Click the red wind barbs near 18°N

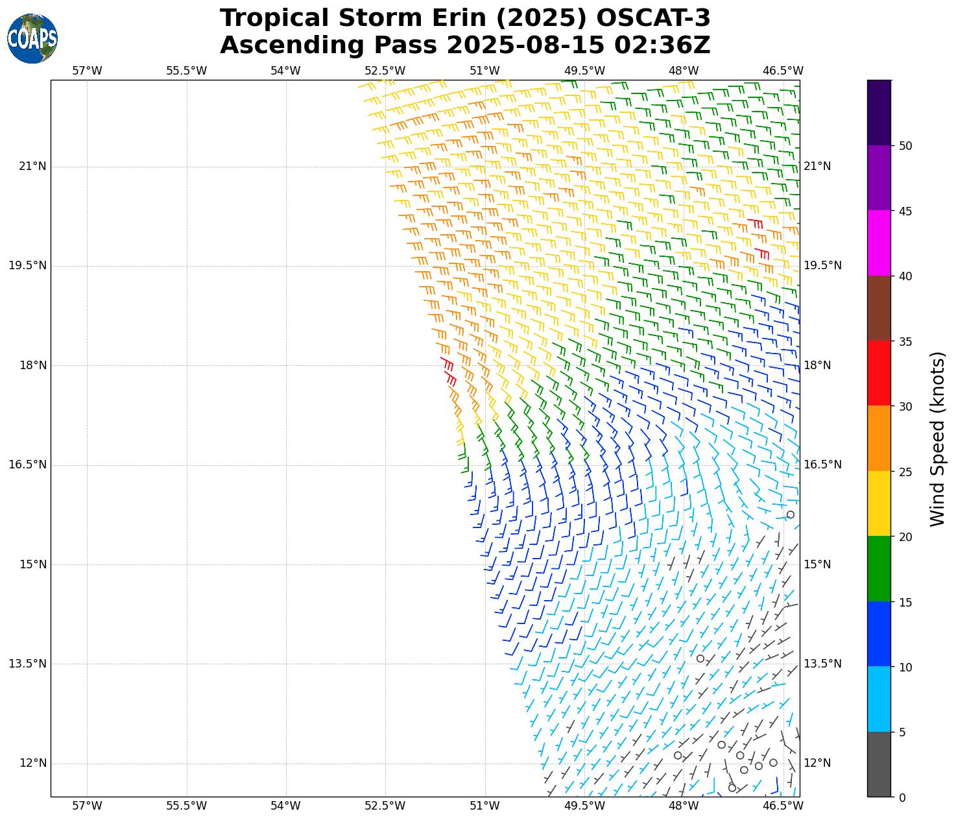(x=448, y=370)
